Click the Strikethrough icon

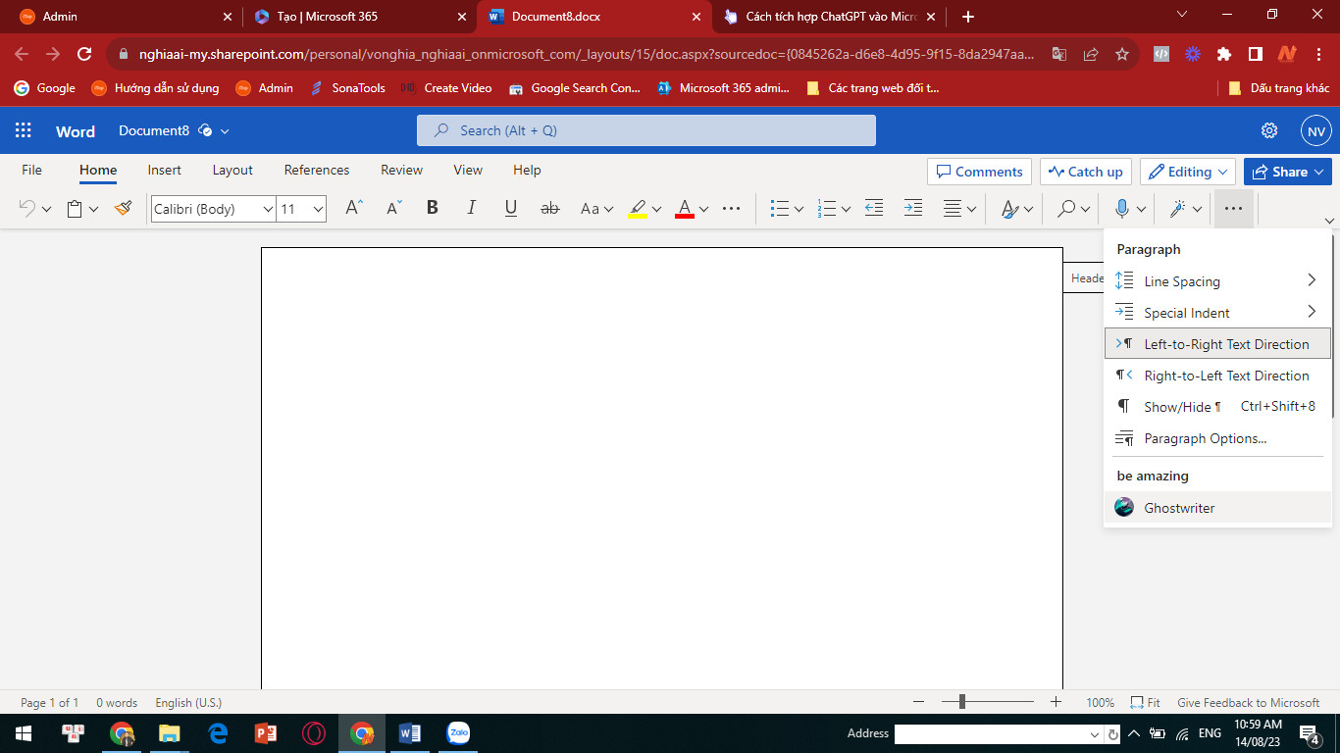coord(549,209)
